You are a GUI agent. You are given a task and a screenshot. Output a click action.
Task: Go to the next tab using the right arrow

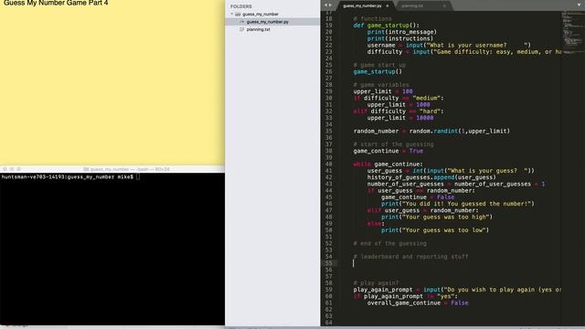[x=330, y=5]
